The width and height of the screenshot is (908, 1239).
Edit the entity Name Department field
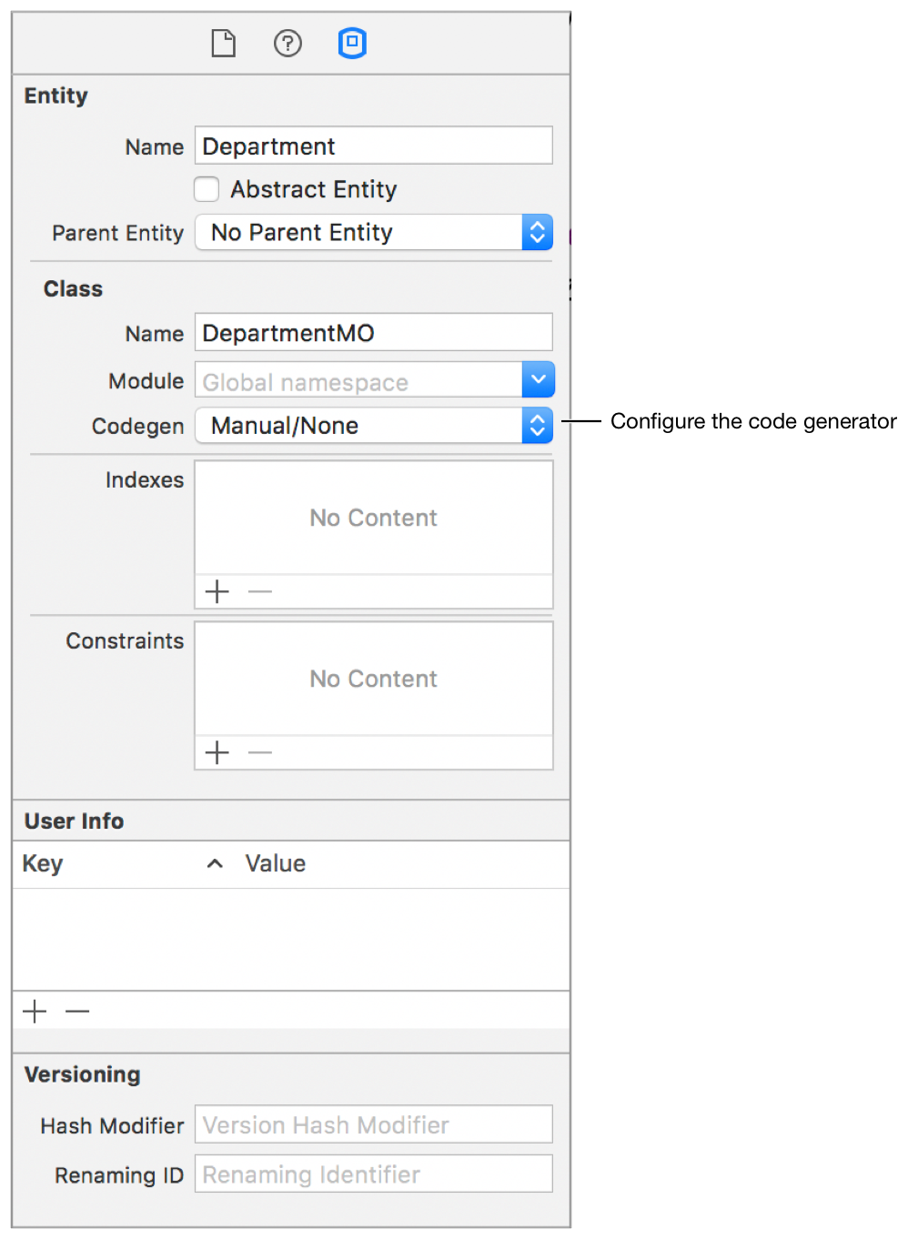(x=373, y=146)
